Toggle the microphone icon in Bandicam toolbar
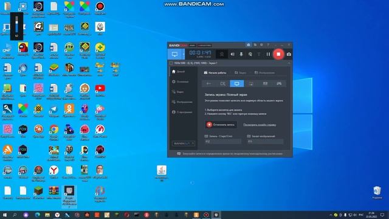The image size is (389, 219). point(241,54)
